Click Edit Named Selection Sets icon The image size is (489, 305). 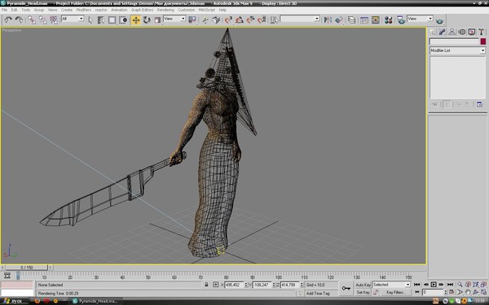click(x=274, y=20)
